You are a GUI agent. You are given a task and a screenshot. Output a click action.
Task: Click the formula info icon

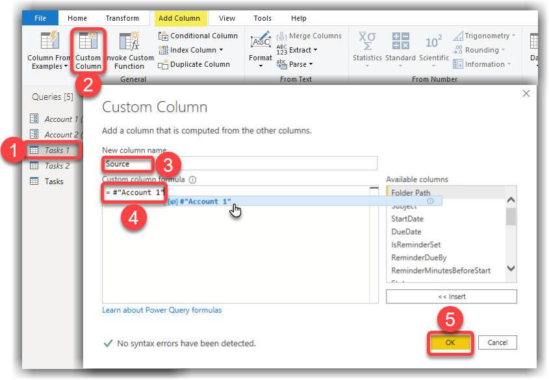tap(192, 180)
